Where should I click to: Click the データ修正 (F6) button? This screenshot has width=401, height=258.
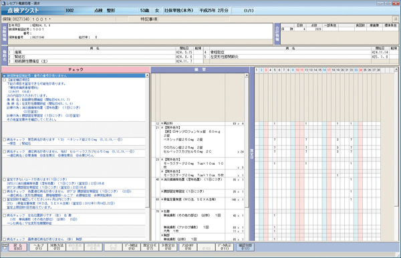tap(131, 247)
